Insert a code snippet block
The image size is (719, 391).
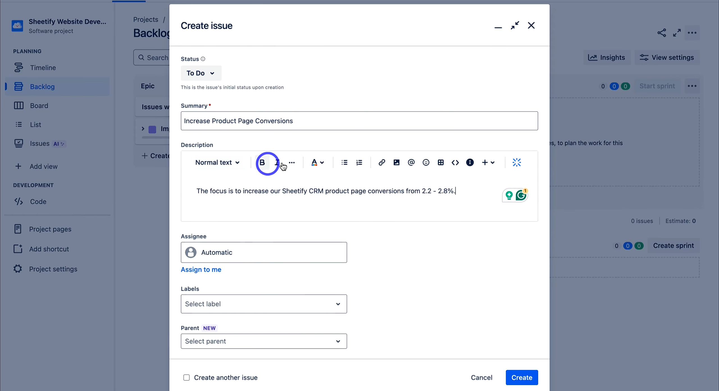tap(455, 163)
